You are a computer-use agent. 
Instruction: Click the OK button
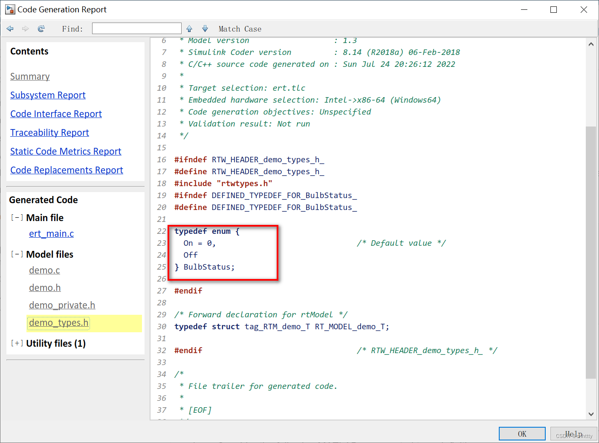click(522, 434)
